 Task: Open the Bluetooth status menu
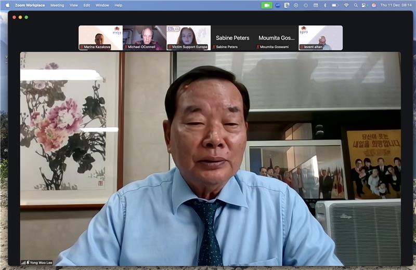click(325, 5)
